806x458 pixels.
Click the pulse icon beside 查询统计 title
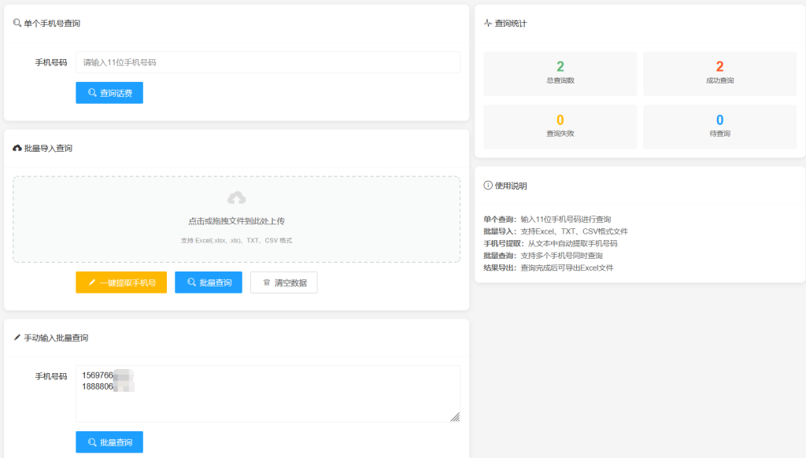tap(488, 23)
